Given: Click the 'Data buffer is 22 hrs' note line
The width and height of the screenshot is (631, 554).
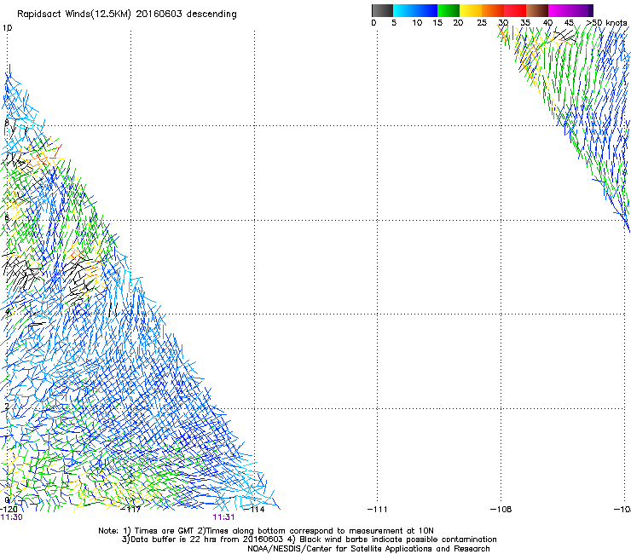Looking at the screenshot, I should (309, 540).
